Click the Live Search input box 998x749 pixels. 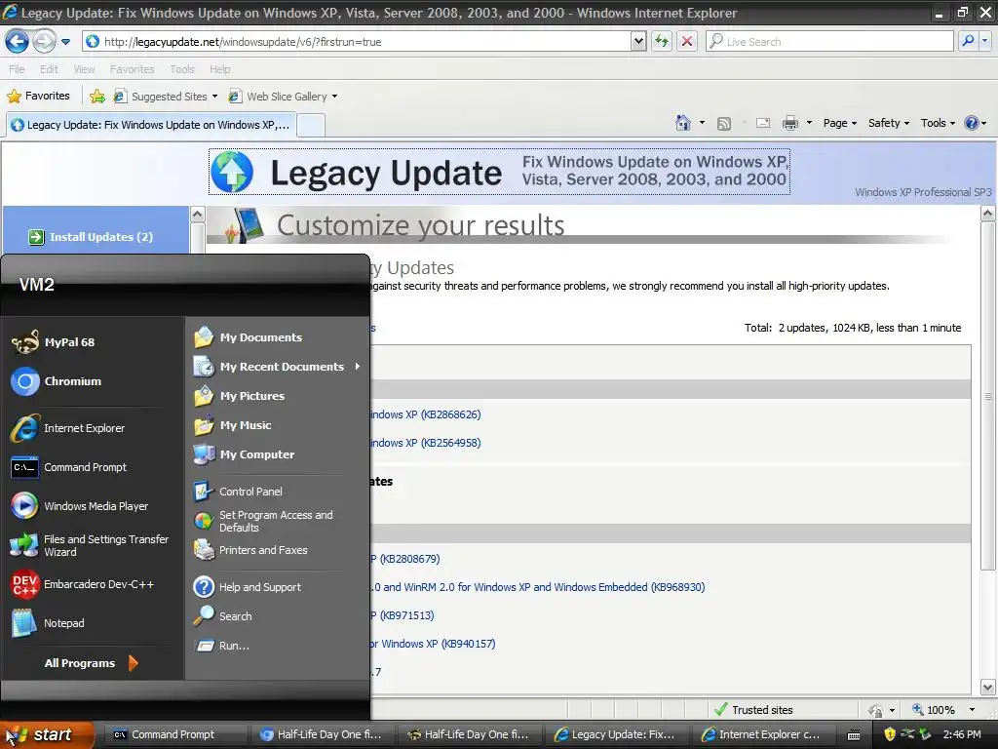click(829, 41)
